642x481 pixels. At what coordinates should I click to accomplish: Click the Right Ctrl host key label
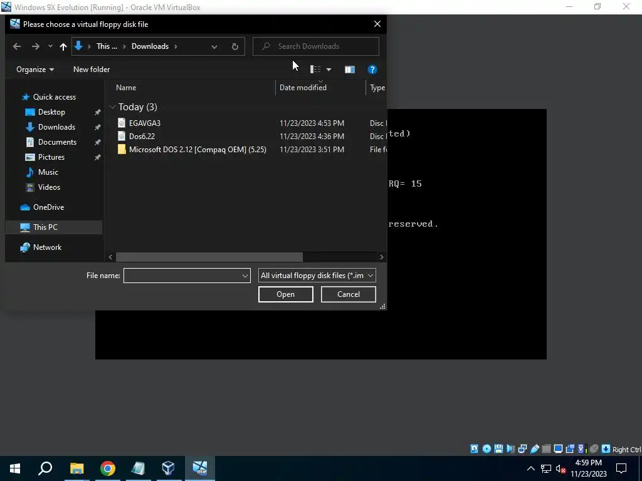click(626, 449)
